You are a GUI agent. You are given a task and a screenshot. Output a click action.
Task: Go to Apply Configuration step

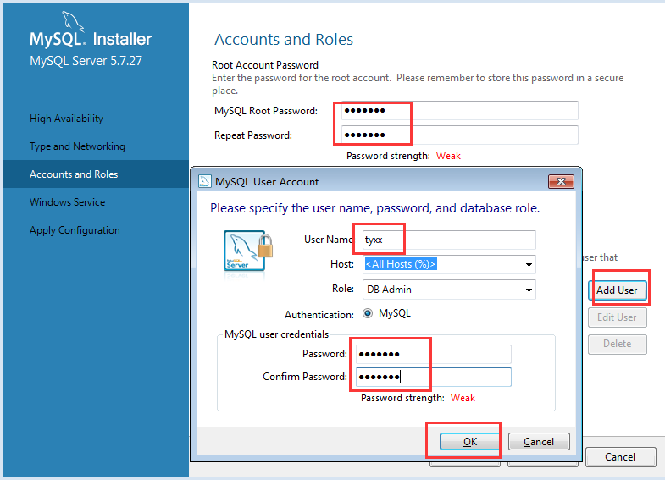(x=75, y=230)
